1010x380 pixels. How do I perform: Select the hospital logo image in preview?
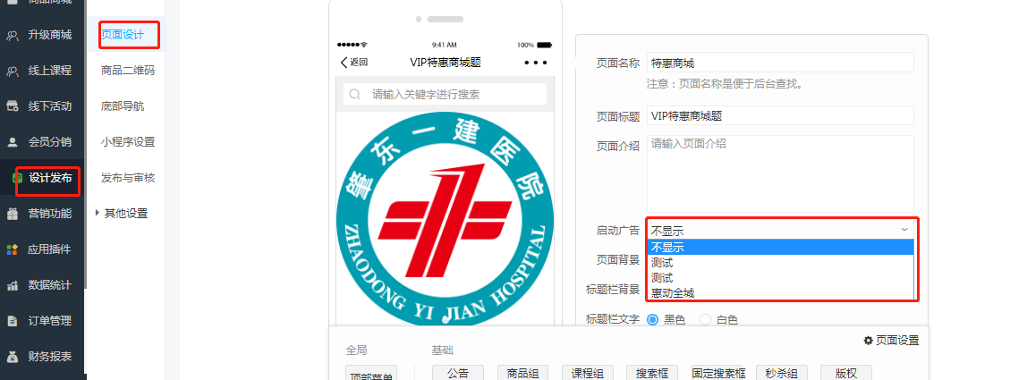tap(446, 218)
